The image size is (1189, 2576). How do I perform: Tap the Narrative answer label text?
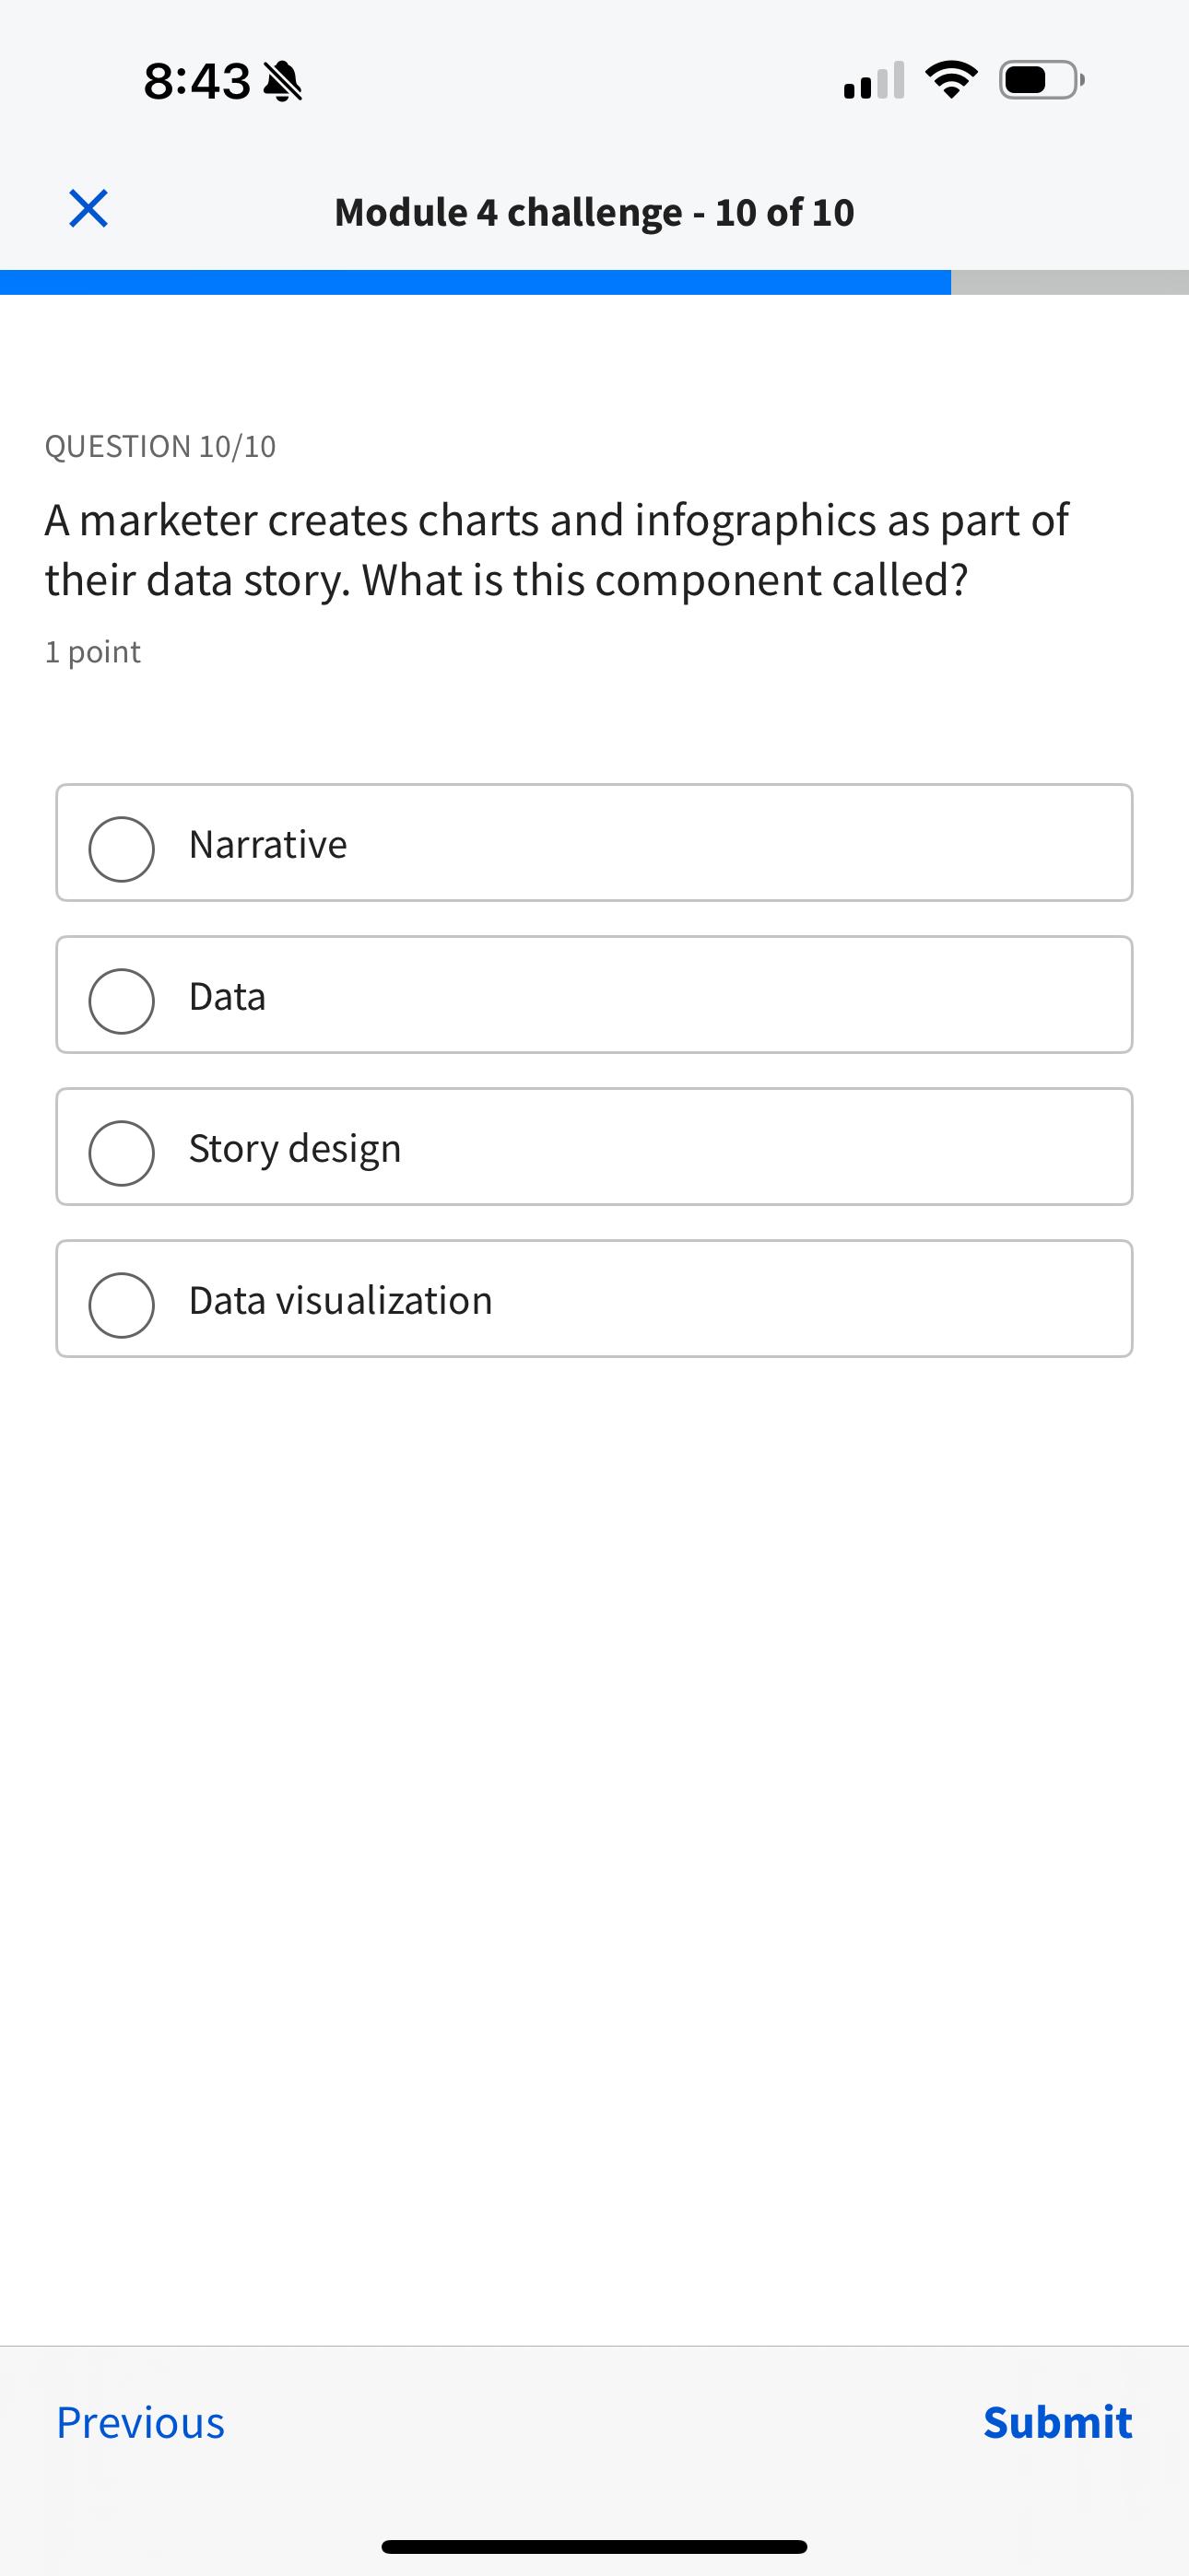coord(268,845)
